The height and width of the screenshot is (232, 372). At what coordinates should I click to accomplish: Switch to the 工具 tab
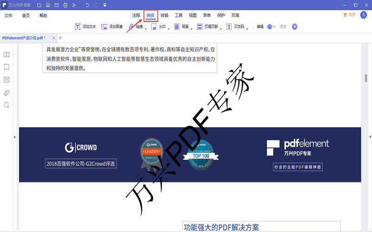coord(179,15)
